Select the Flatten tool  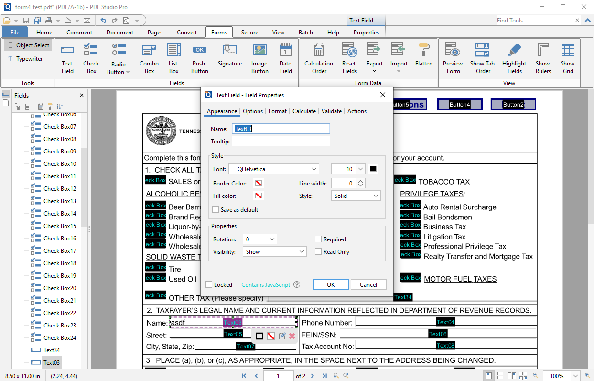click(x=423, y=57)
